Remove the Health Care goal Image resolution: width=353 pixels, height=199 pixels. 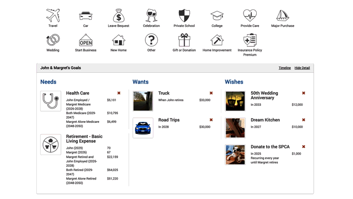click(x=119, y=93)
